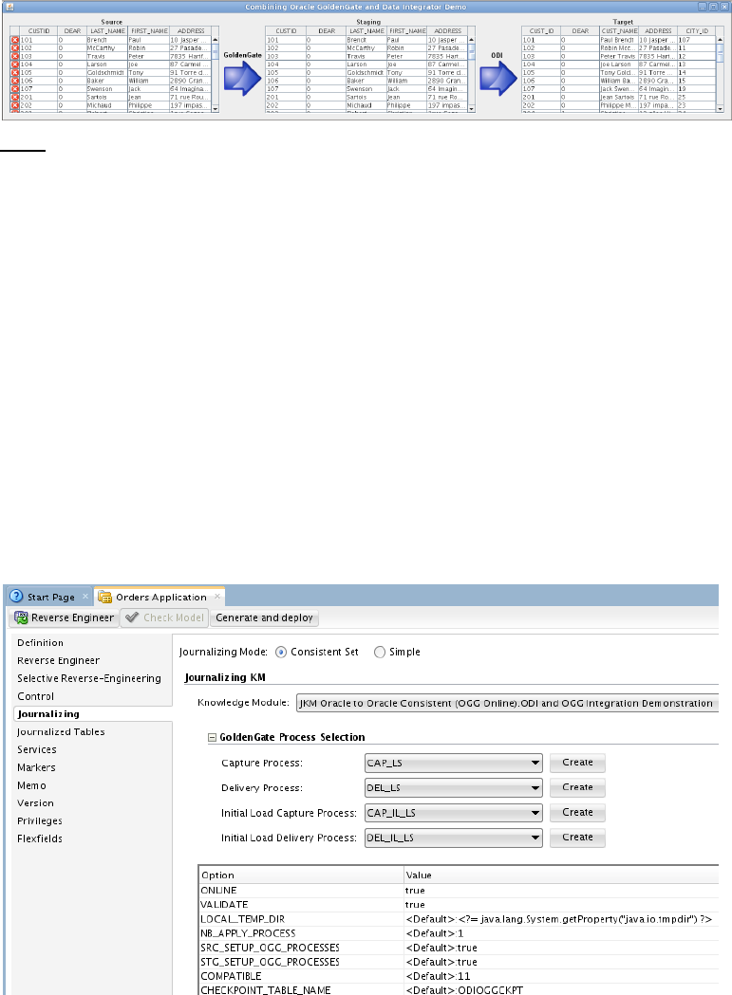
Task: Click the red X for Swenson row 107
Action: pos(15,89)
